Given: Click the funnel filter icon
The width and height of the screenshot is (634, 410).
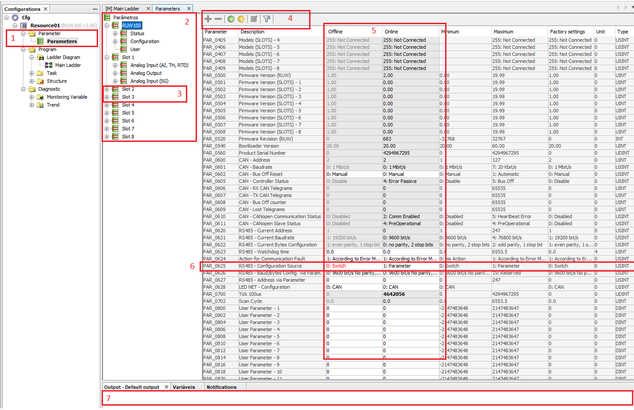Looking at the screenshot, I should [x=267, y=19].
